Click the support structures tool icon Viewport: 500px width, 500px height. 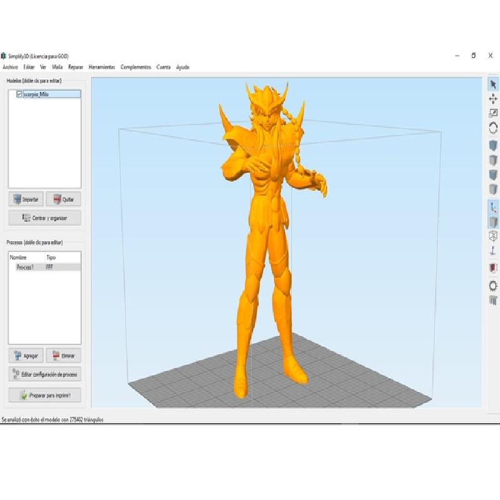point(492,301)
